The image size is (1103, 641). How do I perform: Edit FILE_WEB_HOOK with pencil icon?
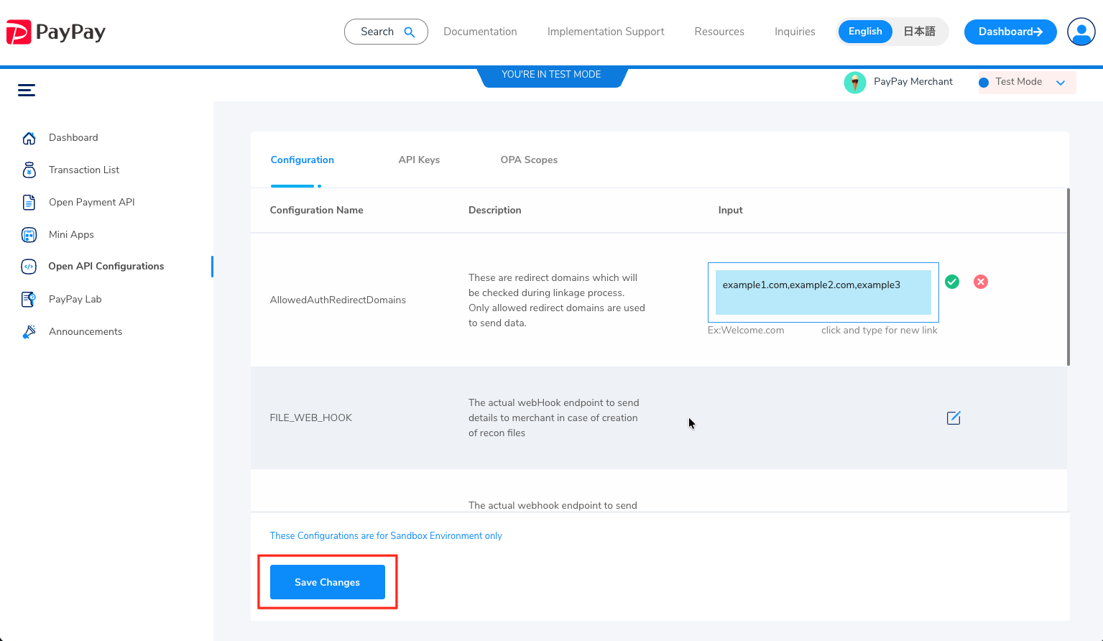click(954, 418)
